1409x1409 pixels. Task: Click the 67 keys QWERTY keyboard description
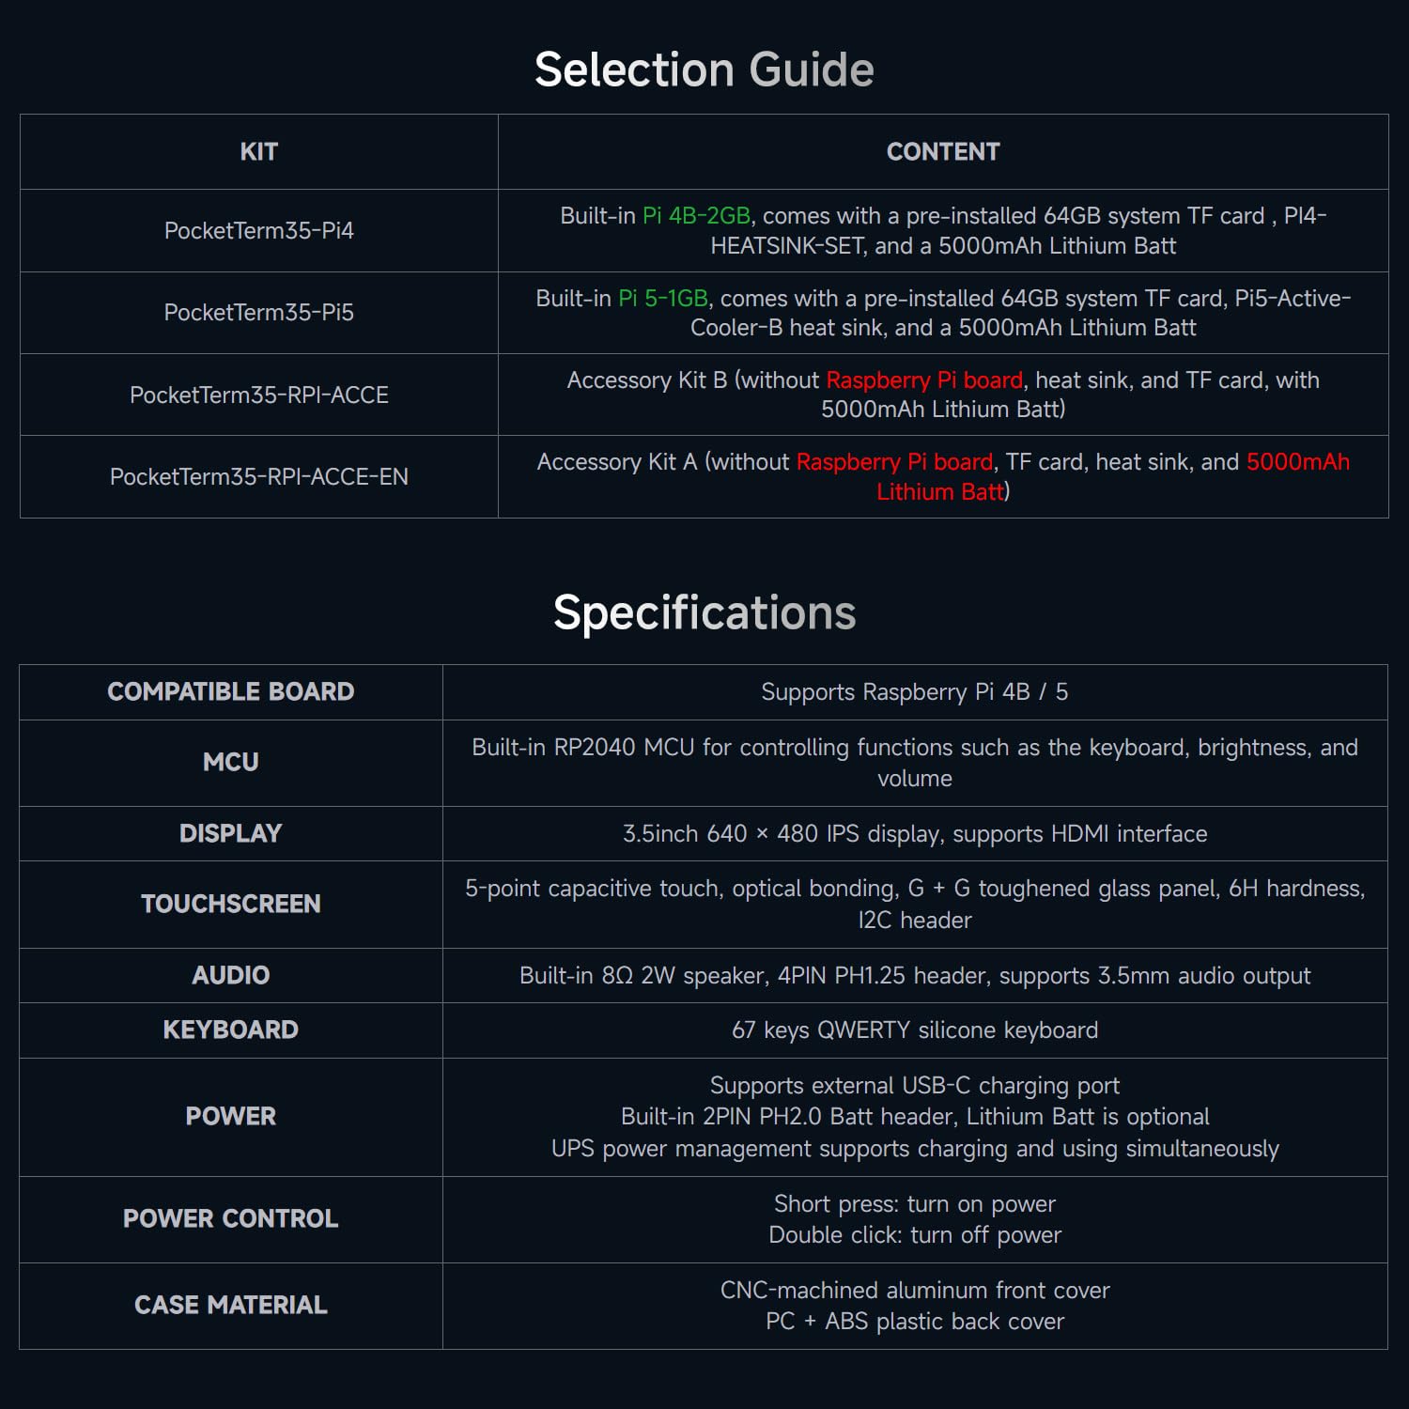pos(915,1030)
